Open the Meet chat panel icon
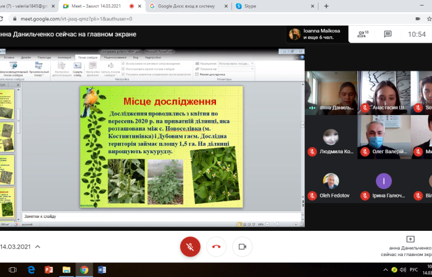432x277 pixels. pos(388,34)
